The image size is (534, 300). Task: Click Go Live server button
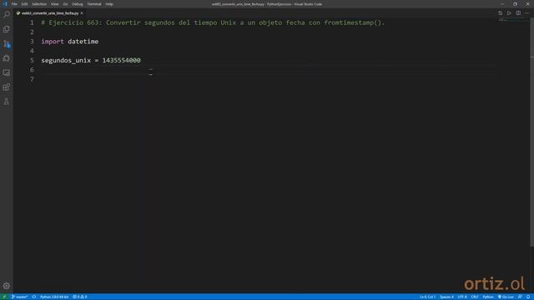506,297
